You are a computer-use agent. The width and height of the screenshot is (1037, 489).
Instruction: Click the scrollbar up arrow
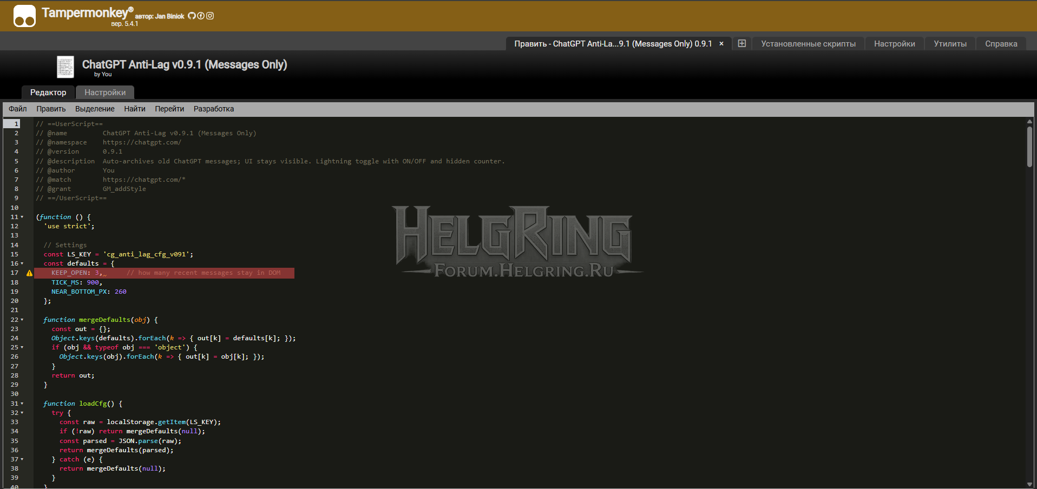1029,122
